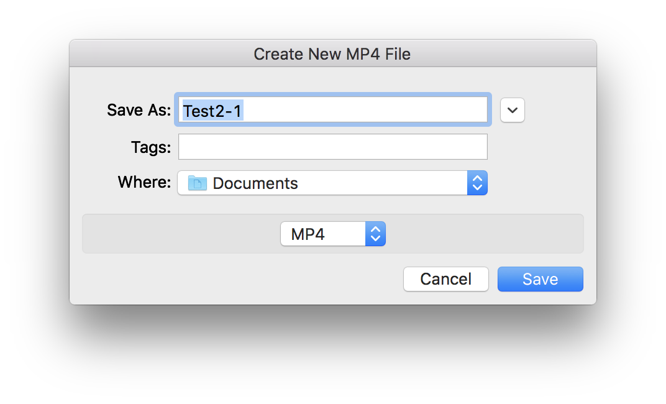Click the "Save As:" label
666x404 pixels.
tap(139, 110)
